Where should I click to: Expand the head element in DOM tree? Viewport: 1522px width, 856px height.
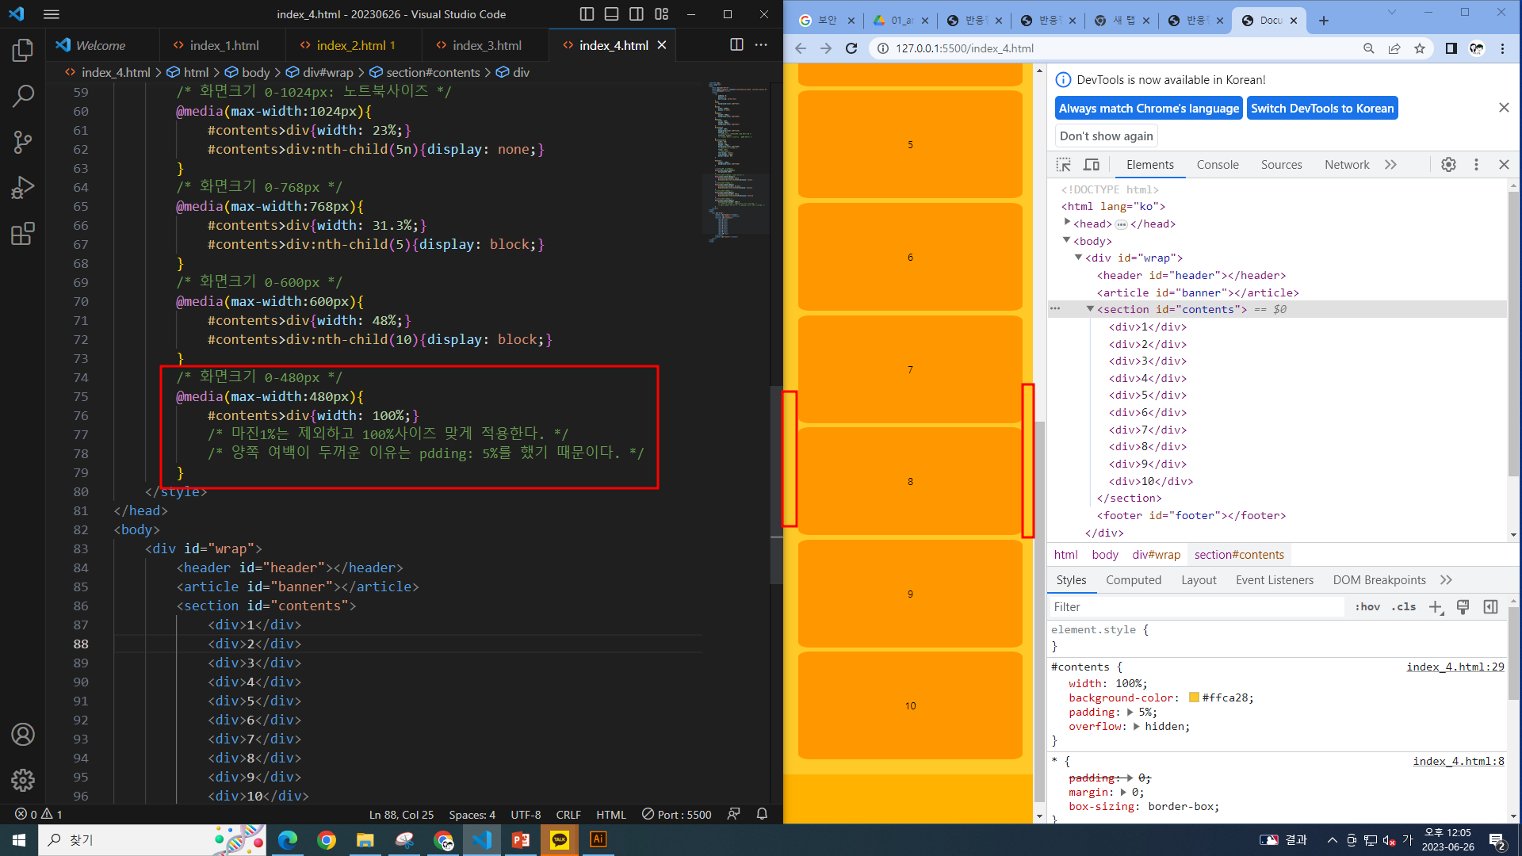coord(1067,224)
